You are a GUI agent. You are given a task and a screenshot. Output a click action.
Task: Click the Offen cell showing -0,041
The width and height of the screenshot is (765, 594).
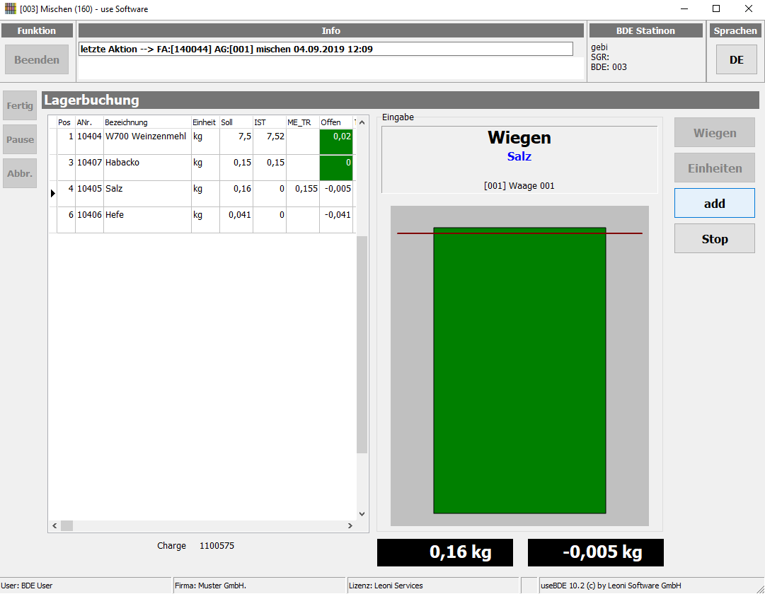(338, 215)
